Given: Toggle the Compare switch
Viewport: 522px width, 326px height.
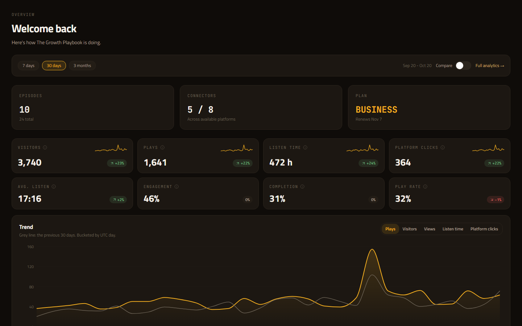Looking at the screenshot, I should coord(463,66).
